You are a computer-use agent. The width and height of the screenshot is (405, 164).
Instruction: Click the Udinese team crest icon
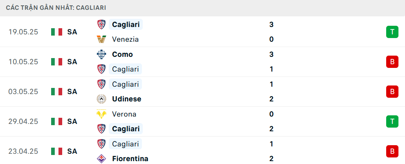(101, 99)
